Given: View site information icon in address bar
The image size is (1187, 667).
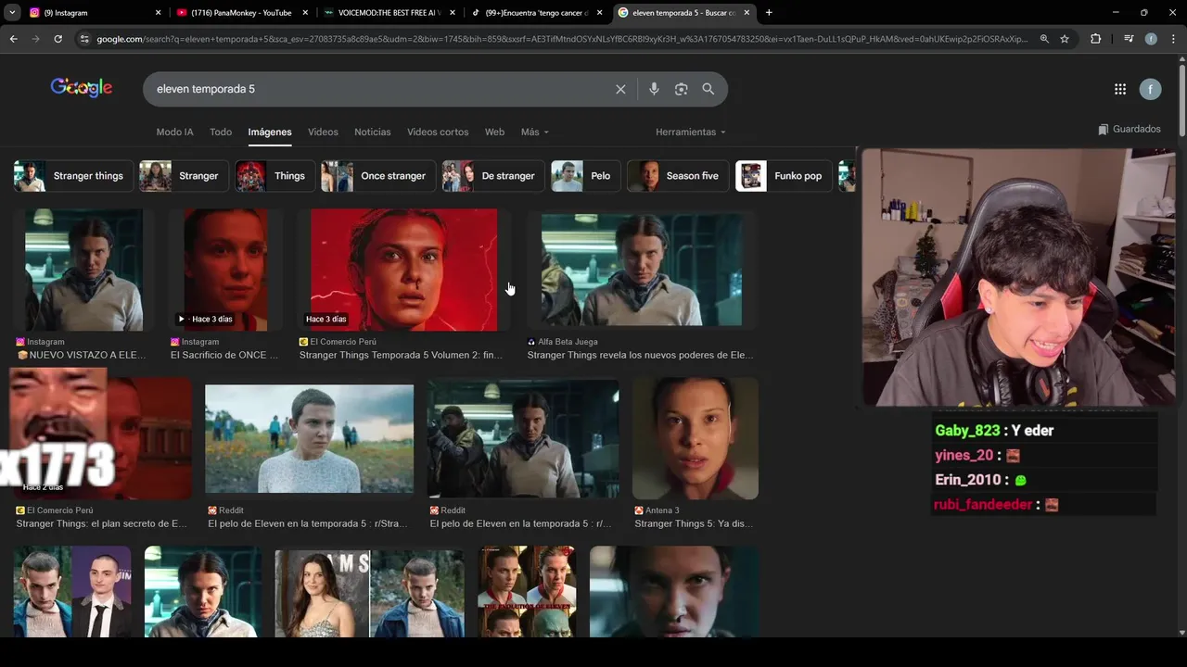Looking at the screenshot, I should pos(84,39).
